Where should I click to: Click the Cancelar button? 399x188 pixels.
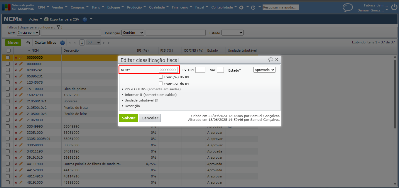tap(150, 118)
